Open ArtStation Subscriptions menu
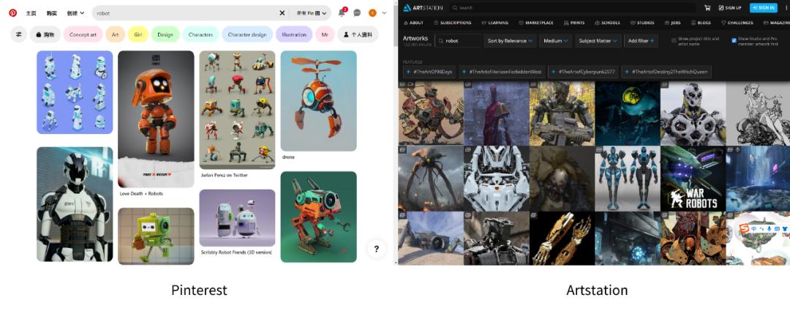Image resolution: width=790 pixels, height=311 pixels. pos(452,23)
